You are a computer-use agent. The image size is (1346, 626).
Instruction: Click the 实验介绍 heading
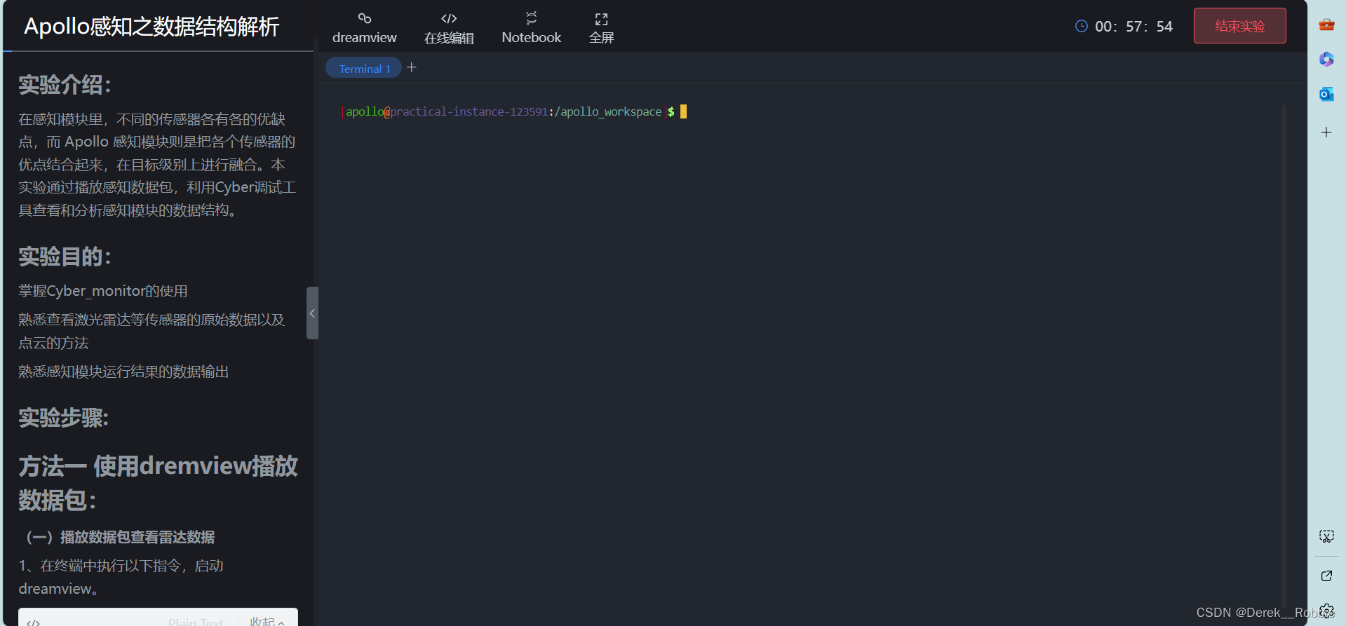65,85
